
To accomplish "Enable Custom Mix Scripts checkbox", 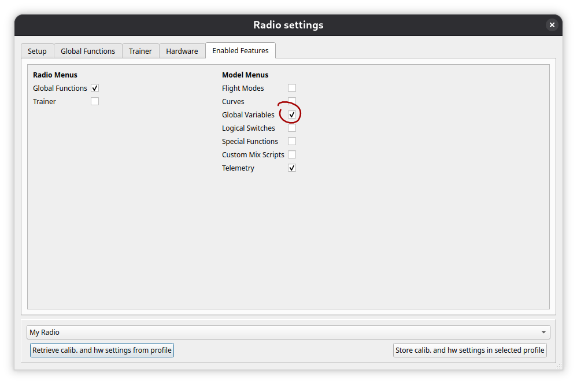I will [292, 155].
